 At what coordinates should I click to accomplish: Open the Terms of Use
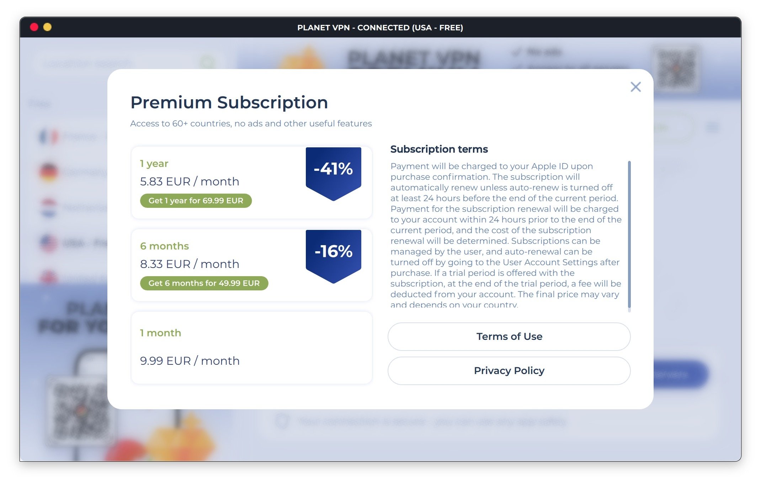pos(509,337)
